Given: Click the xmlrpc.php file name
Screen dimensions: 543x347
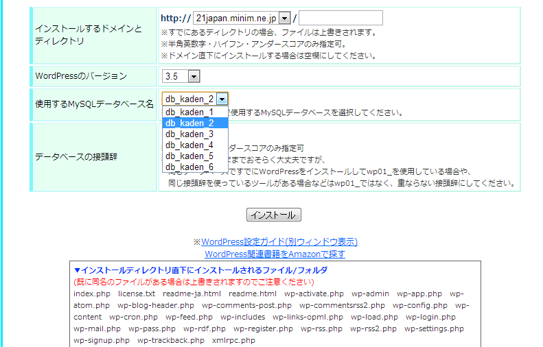Looking at the screenshot, I should tap(233, 340).
